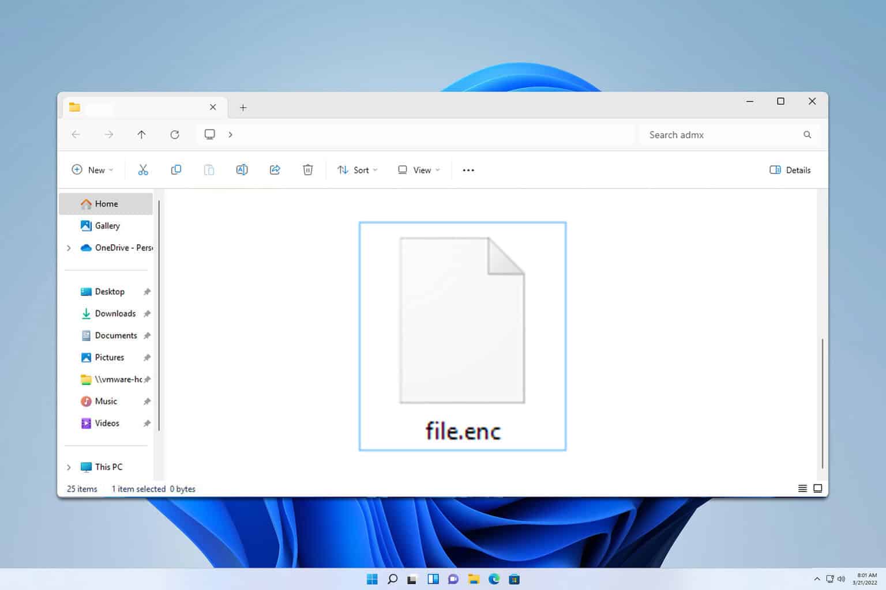Click the volume icon in system tray
The image size is (886, 590).
pos(841,579)
